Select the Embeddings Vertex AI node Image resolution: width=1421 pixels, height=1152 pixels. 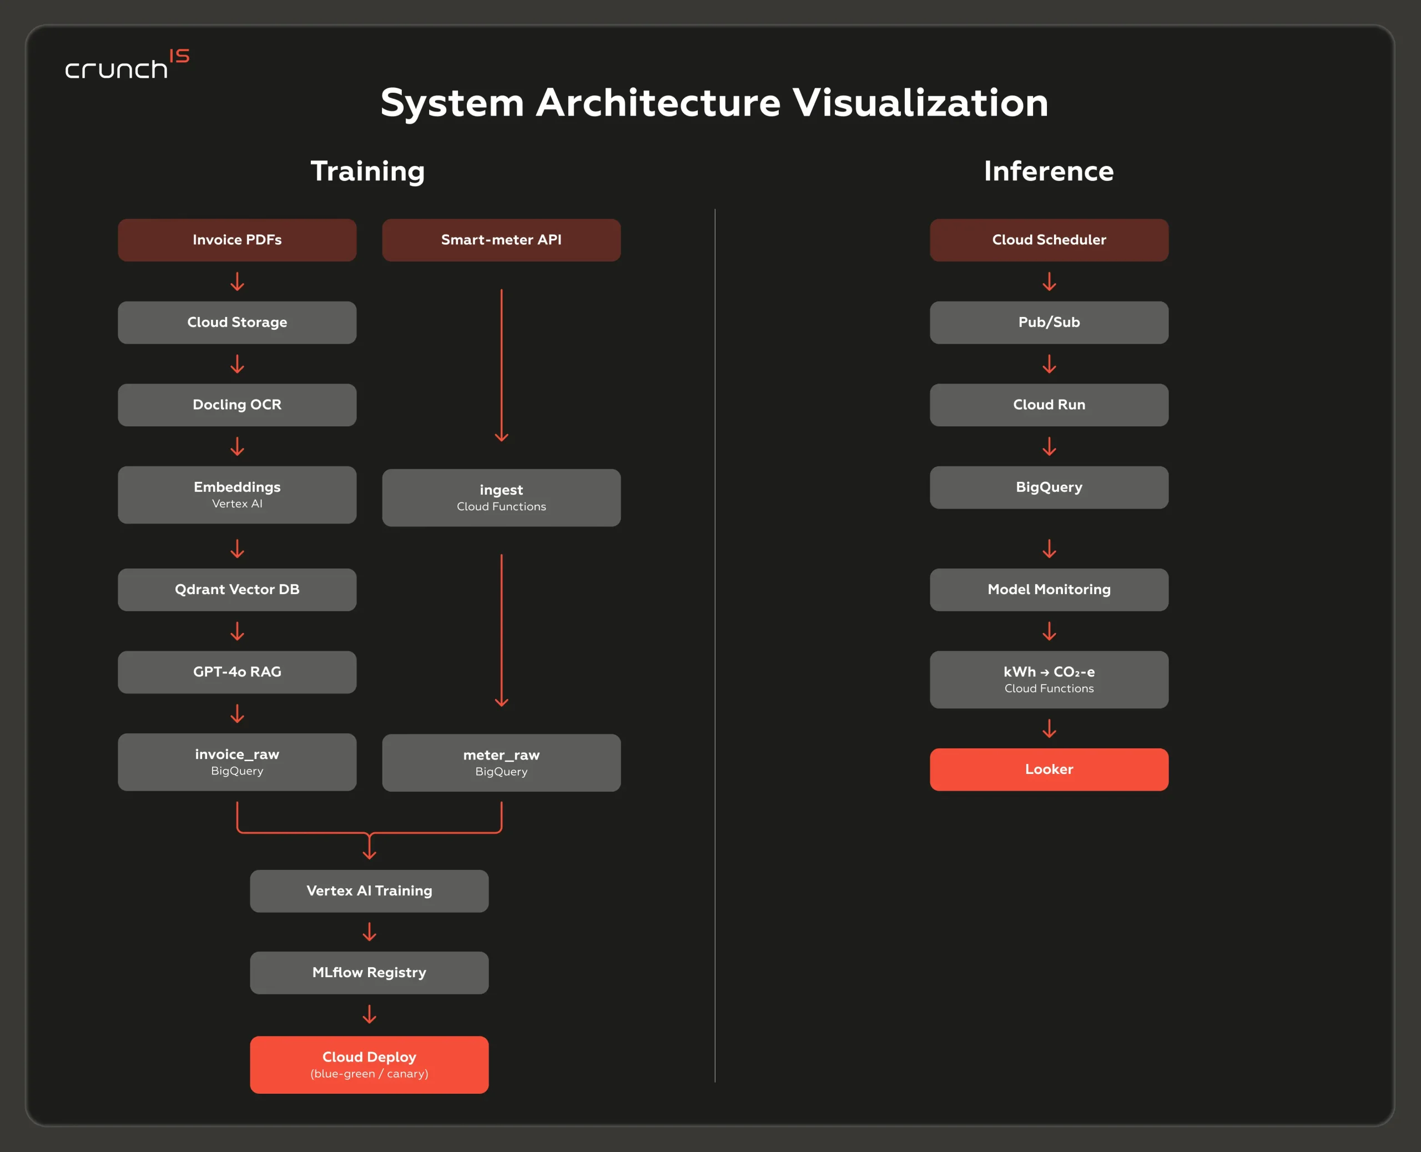237,494
